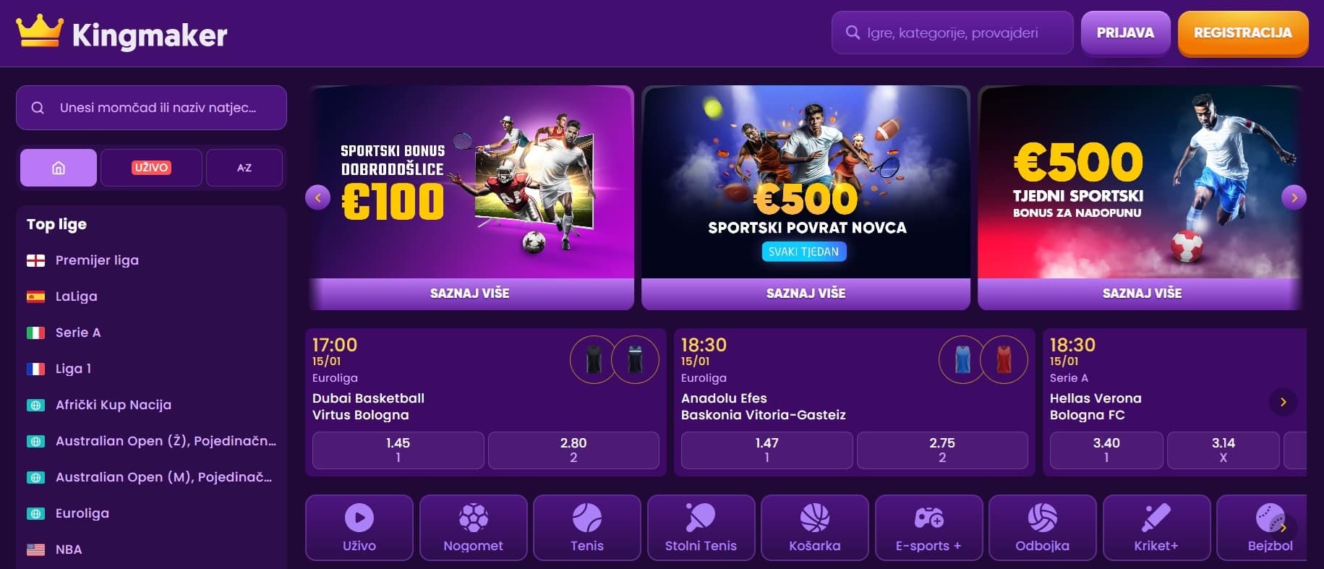Screen dimensions: 1324x569
Task: Click the PRIJAVA login button
Action: point(1125,33)
